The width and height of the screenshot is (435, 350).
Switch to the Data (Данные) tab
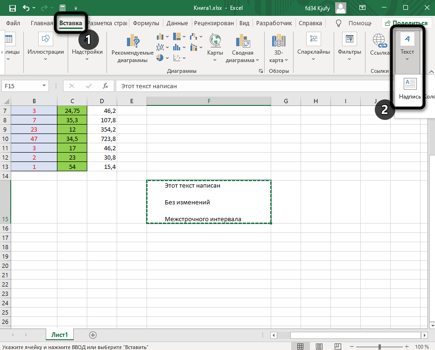click(x=177, y=23)
